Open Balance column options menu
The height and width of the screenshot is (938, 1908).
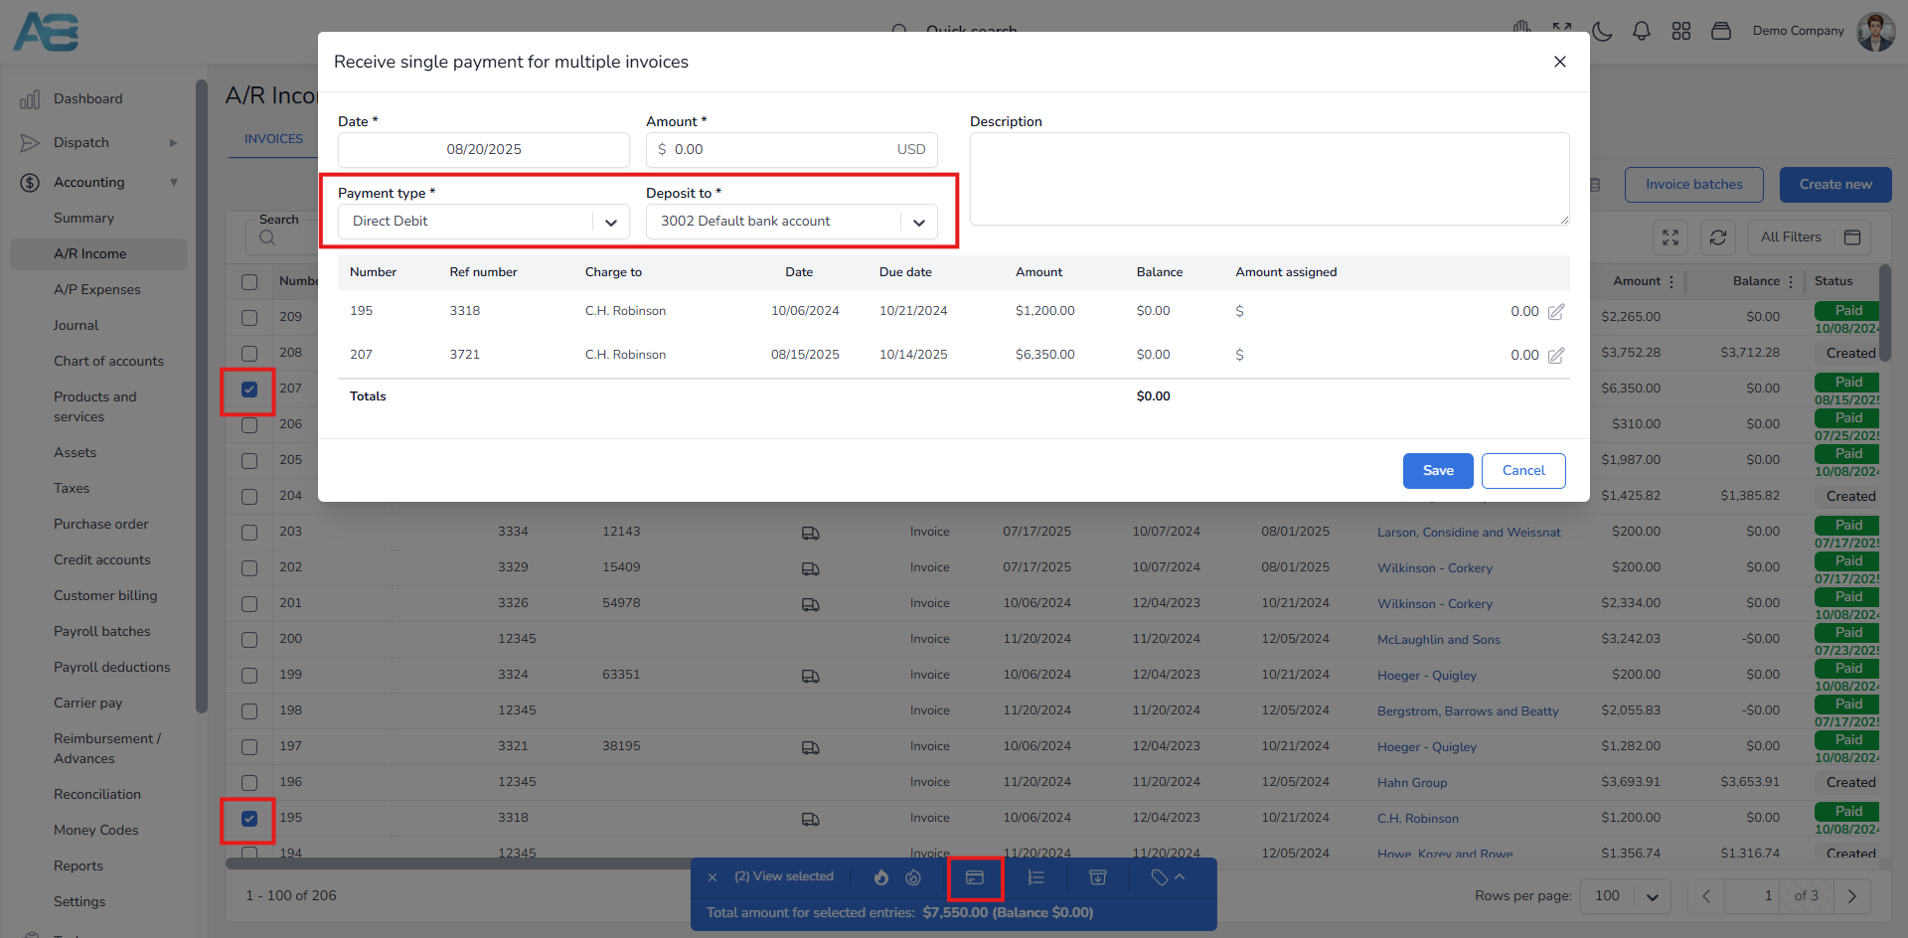pos(1791,282)
